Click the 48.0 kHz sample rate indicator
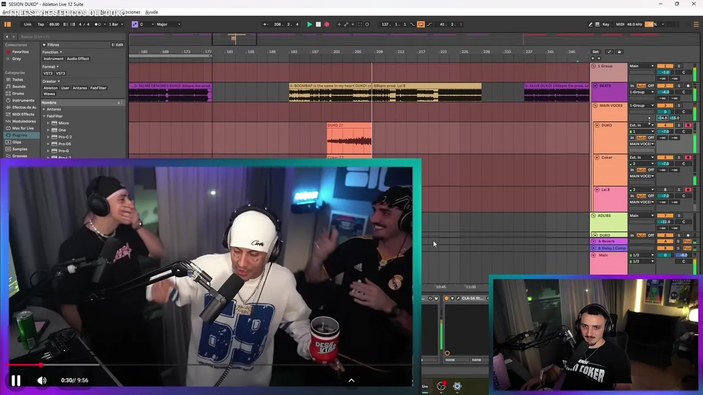Screen dimensions: 703x395 (634, 24)
